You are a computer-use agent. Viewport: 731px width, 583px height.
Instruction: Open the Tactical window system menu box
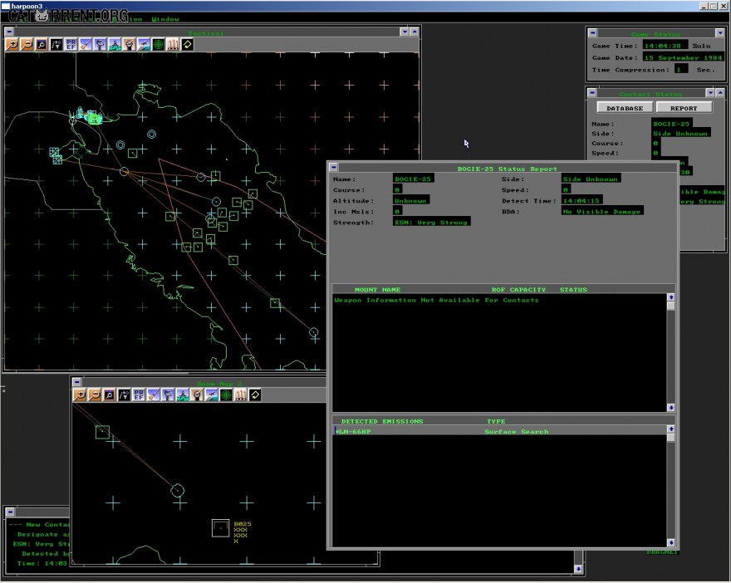(9, 32)
